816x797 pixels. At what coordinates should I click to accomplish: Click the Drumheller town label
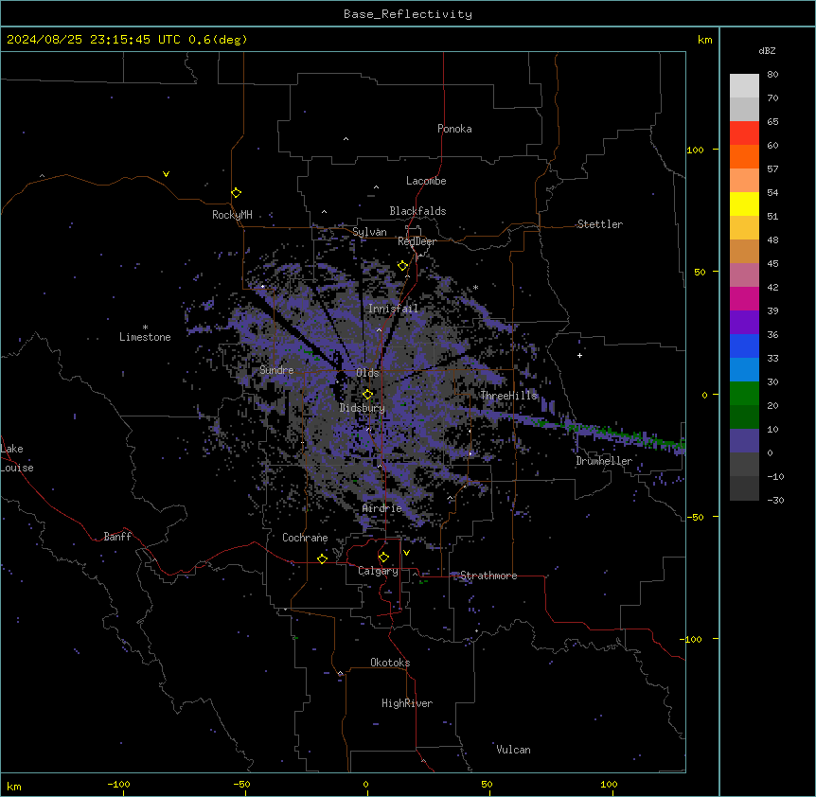(x=604, y=461)
